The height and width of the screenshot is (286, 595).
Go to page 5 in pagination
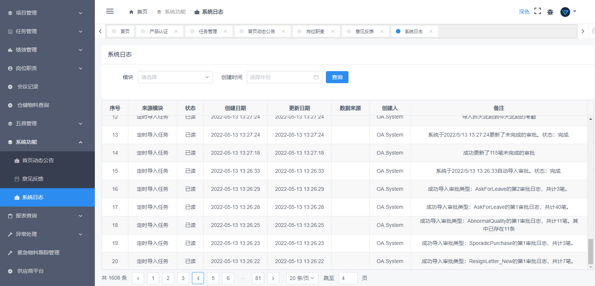213,278
